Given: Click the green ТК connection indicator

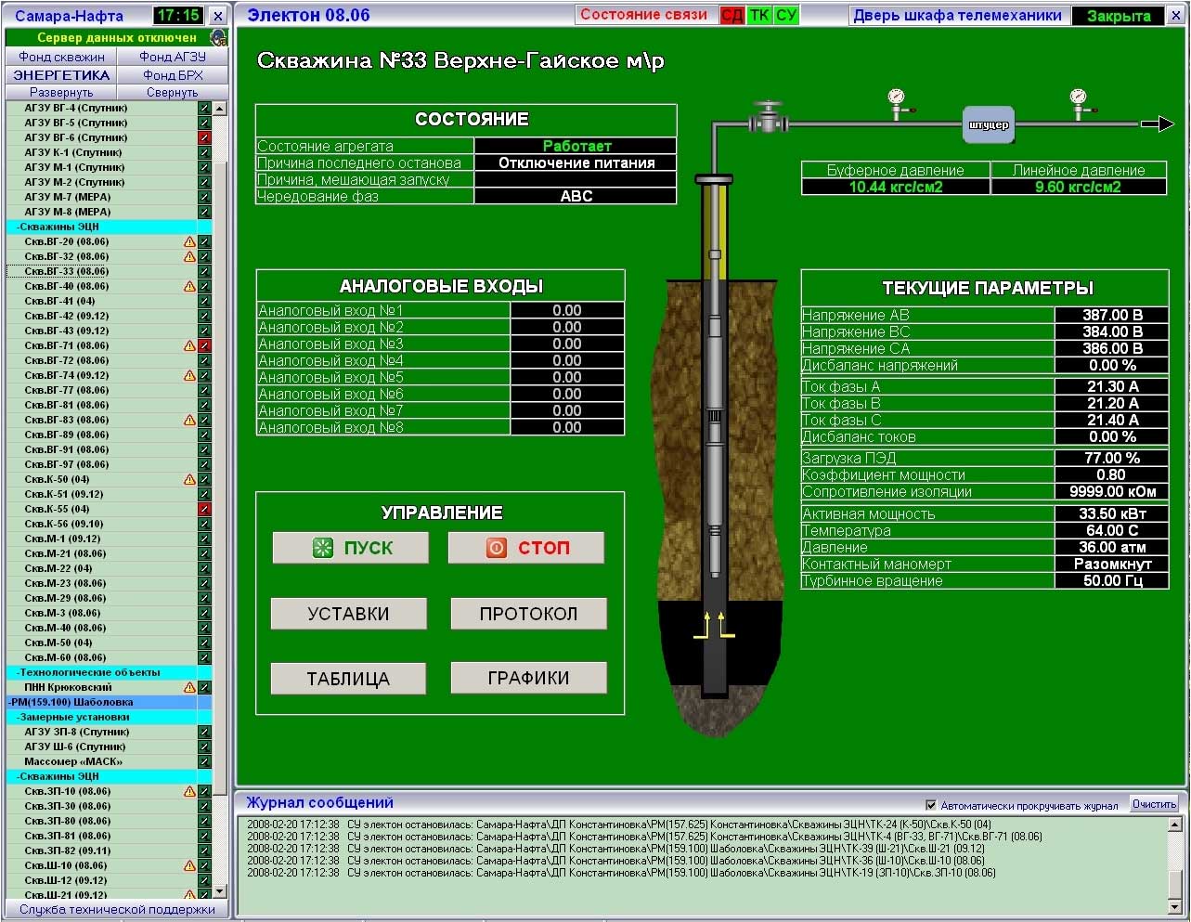Looking at the screenshot, I should [x=759, y=16].
